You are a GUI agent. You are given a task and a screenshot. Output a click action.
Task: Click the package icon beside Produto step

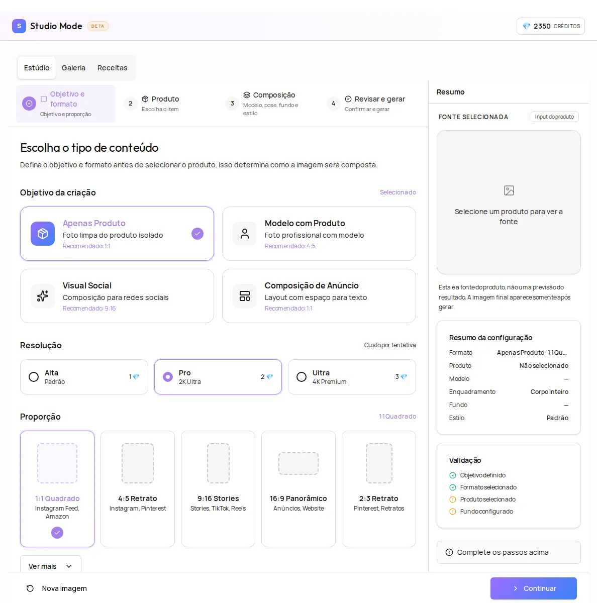(145, 99)
